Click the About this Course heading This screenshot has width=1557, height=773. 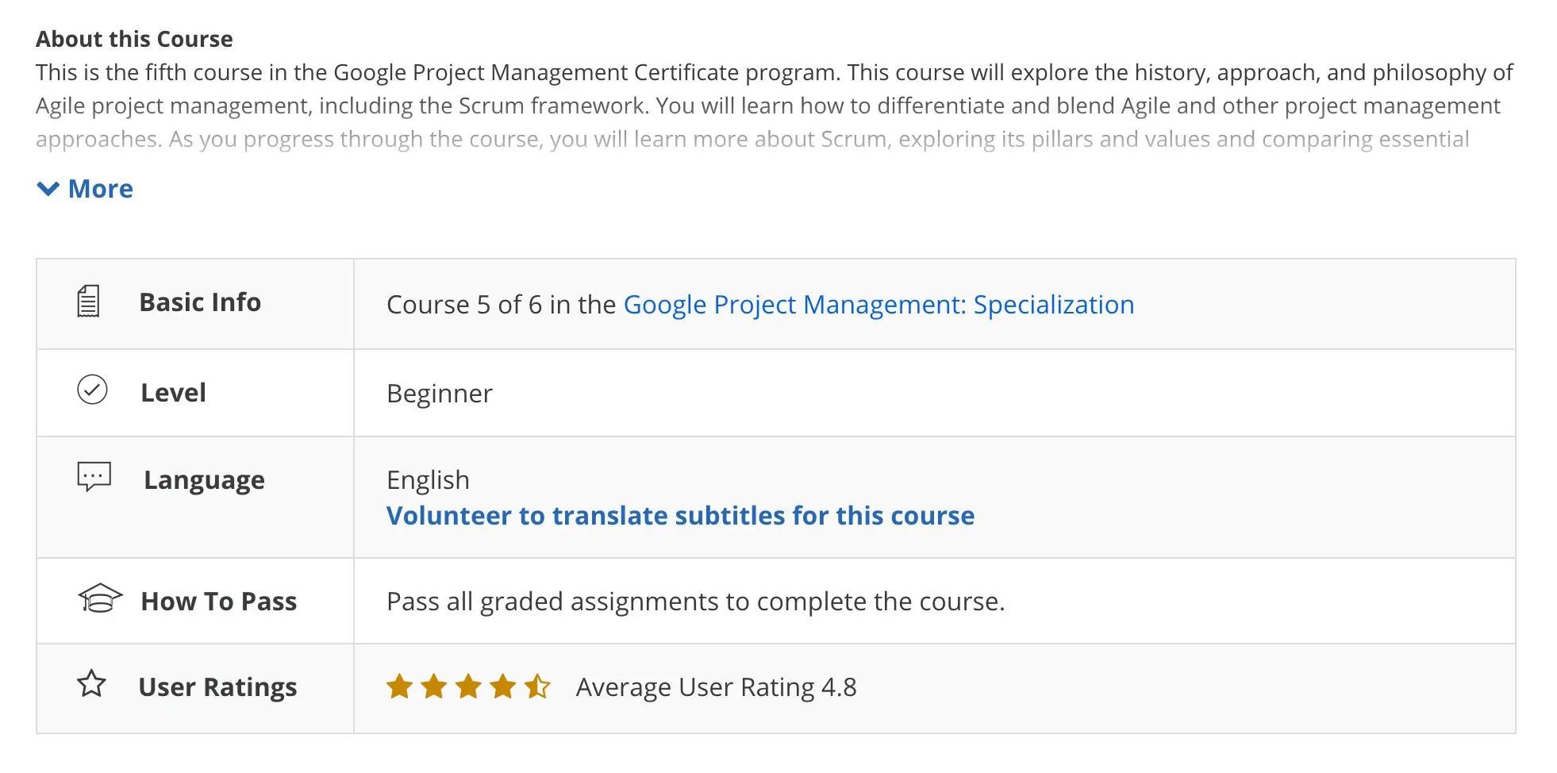(134, 39)
